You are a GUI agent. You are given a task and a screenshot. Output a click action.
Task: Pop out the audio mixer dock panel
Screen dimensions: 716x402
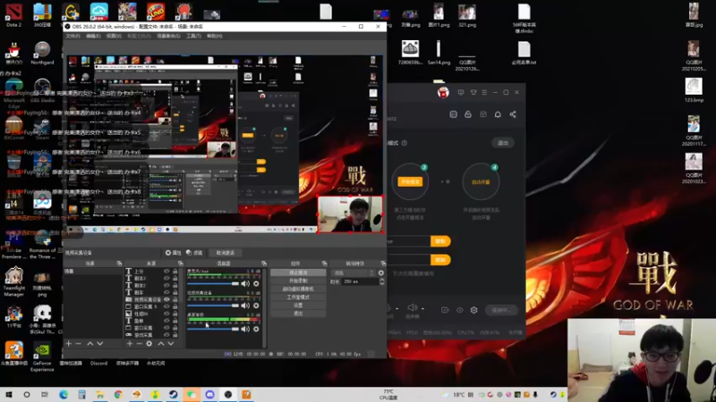pos(264,264)
